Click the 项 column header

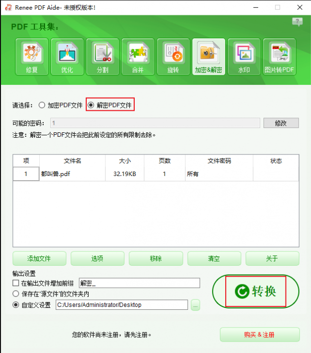pyautogui.click(x=26, y=161)
